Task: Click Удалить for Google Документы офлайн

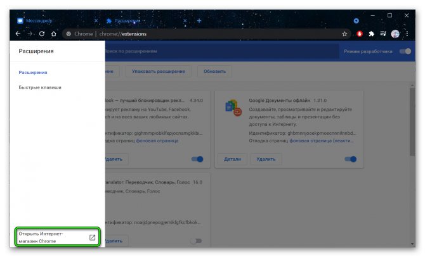Action: click(266, 159)
